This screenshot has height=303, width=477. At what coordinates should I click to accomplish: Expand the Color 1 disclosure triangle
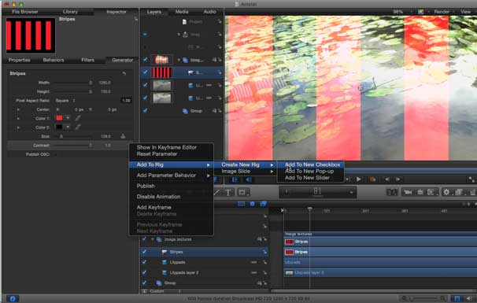18,118
